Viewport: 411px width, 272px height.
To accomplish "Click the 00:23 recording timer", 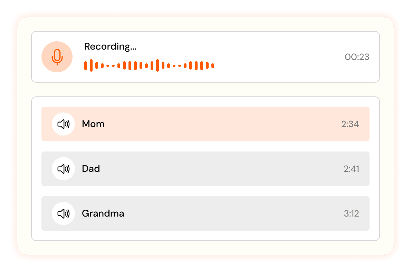I will pyautogui.click(x=357, y=57).
